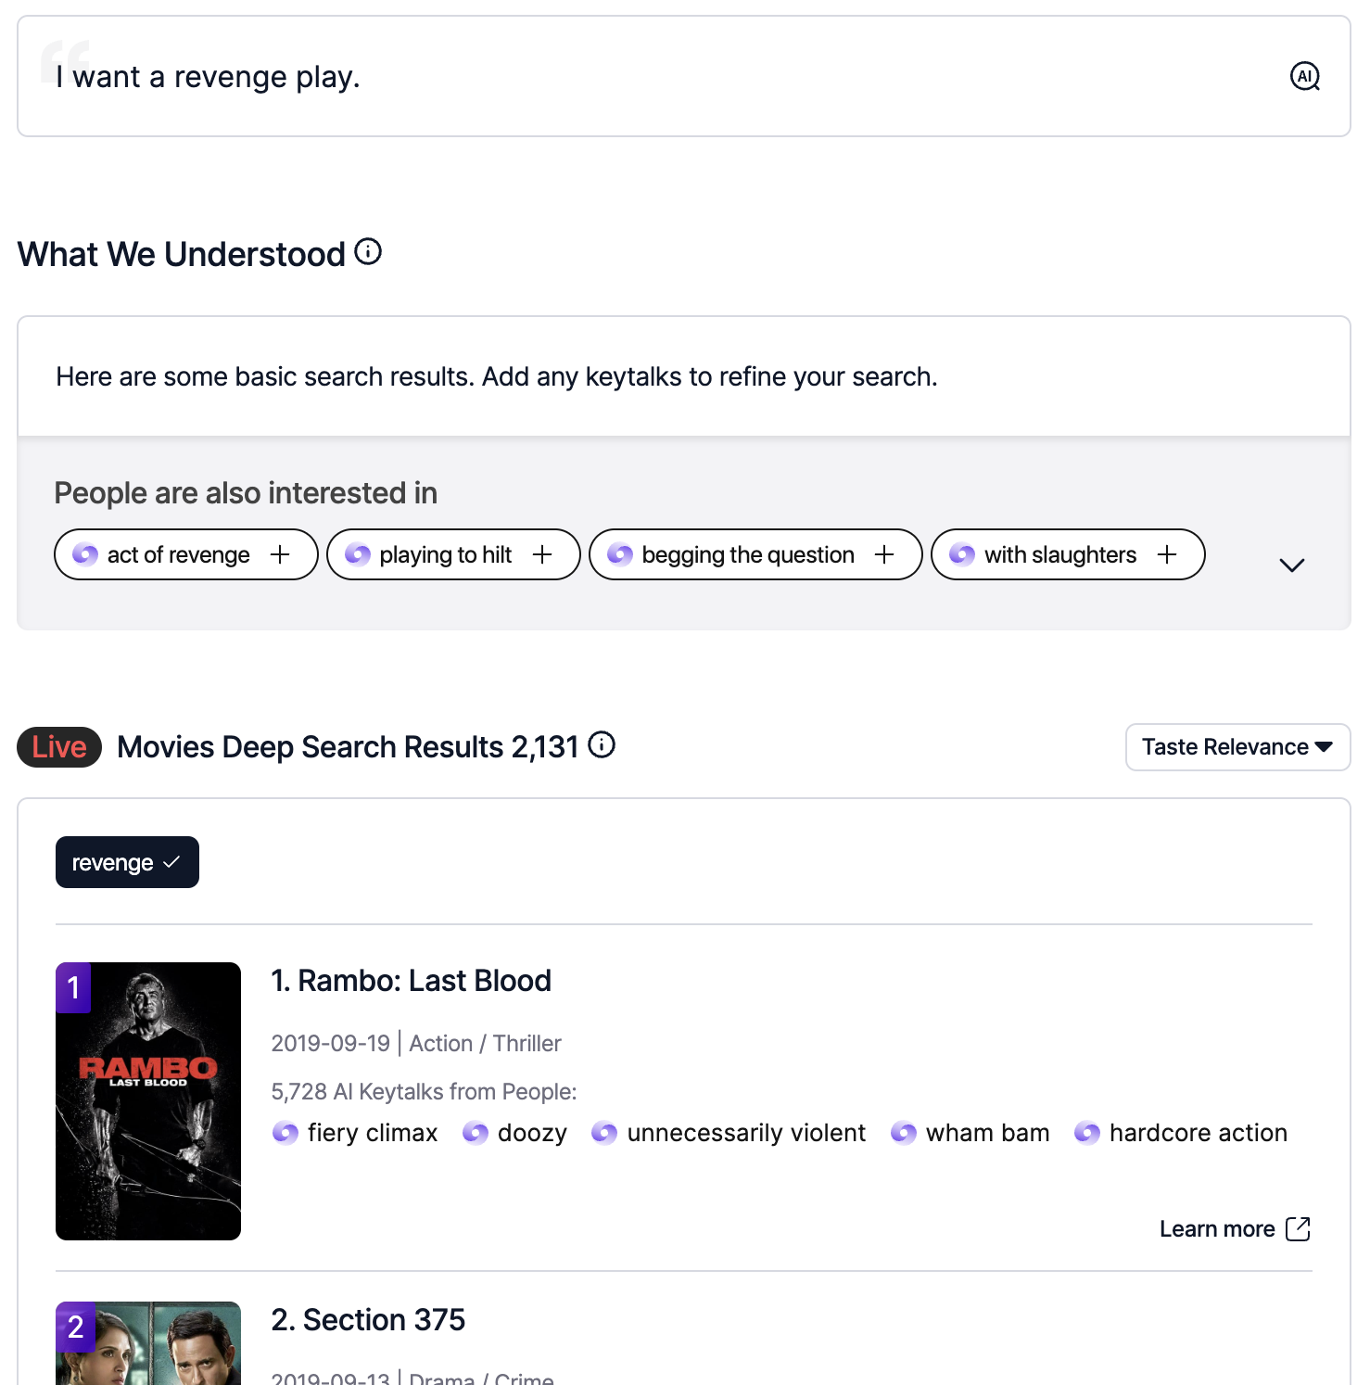Add 'begging the question' keytalk plus icon

[x=884, y=554]
